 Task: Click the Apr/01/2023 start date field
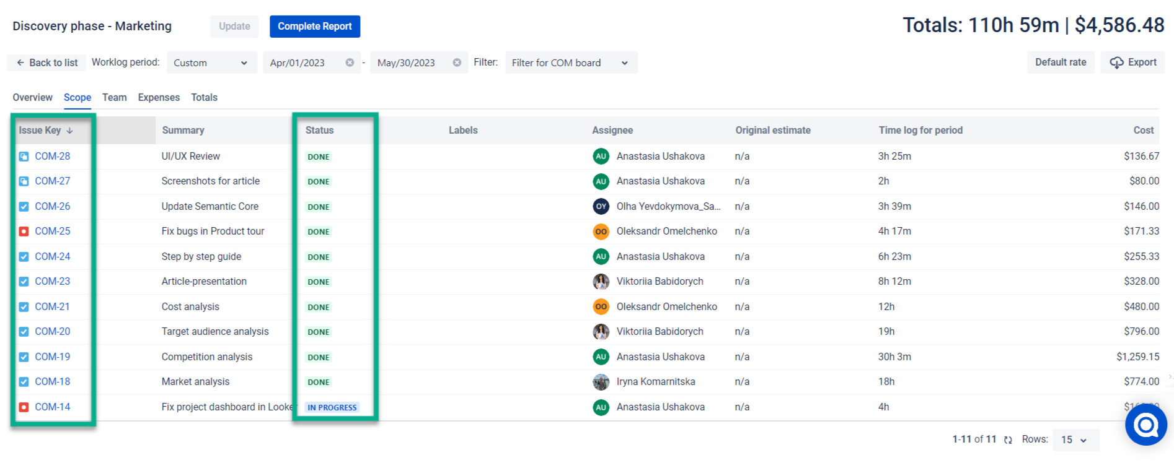[312, 63]
